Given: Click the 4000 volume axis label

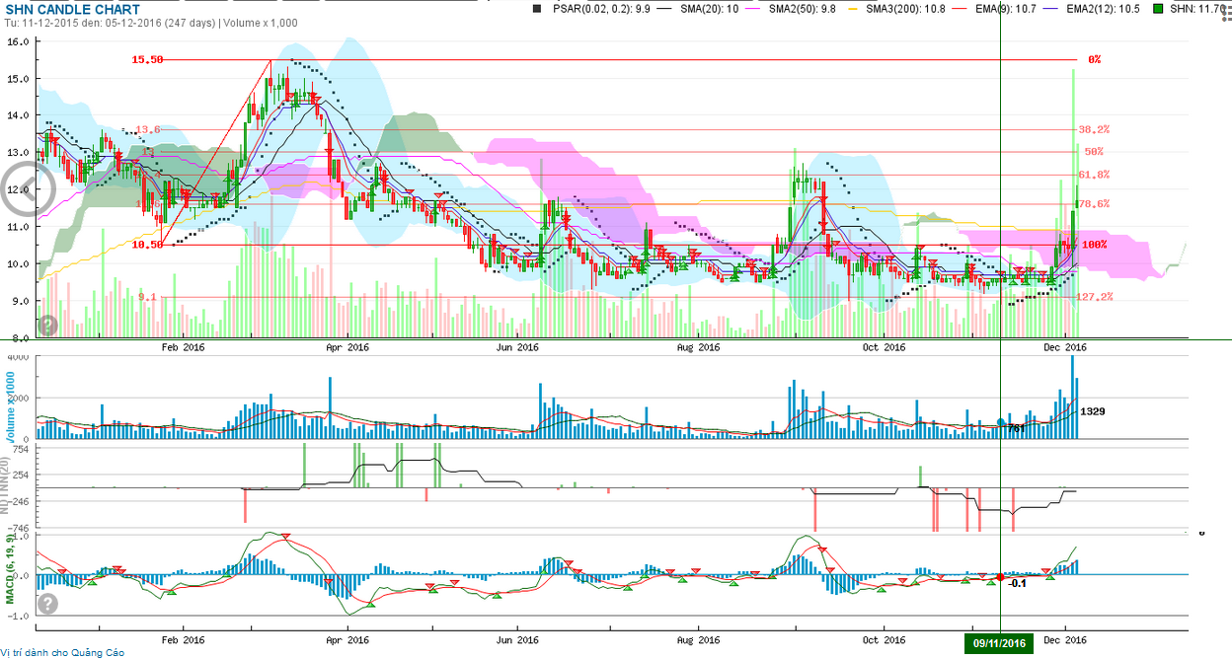Looking at the screenshot, I should click(x=17, y=356).
